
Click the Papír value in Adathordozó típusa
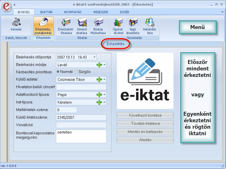(62, 95)
